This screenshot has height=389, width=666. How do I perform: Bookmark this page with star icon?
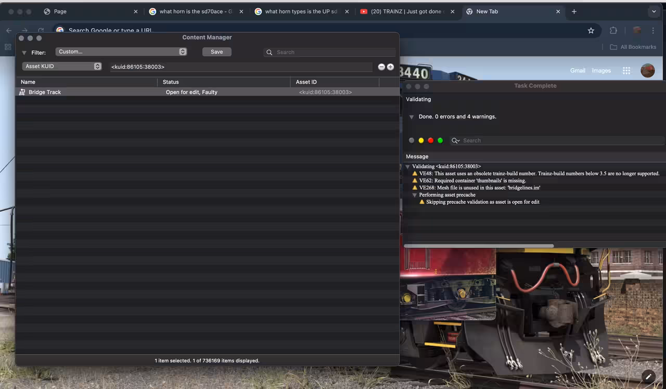[591, 31]
